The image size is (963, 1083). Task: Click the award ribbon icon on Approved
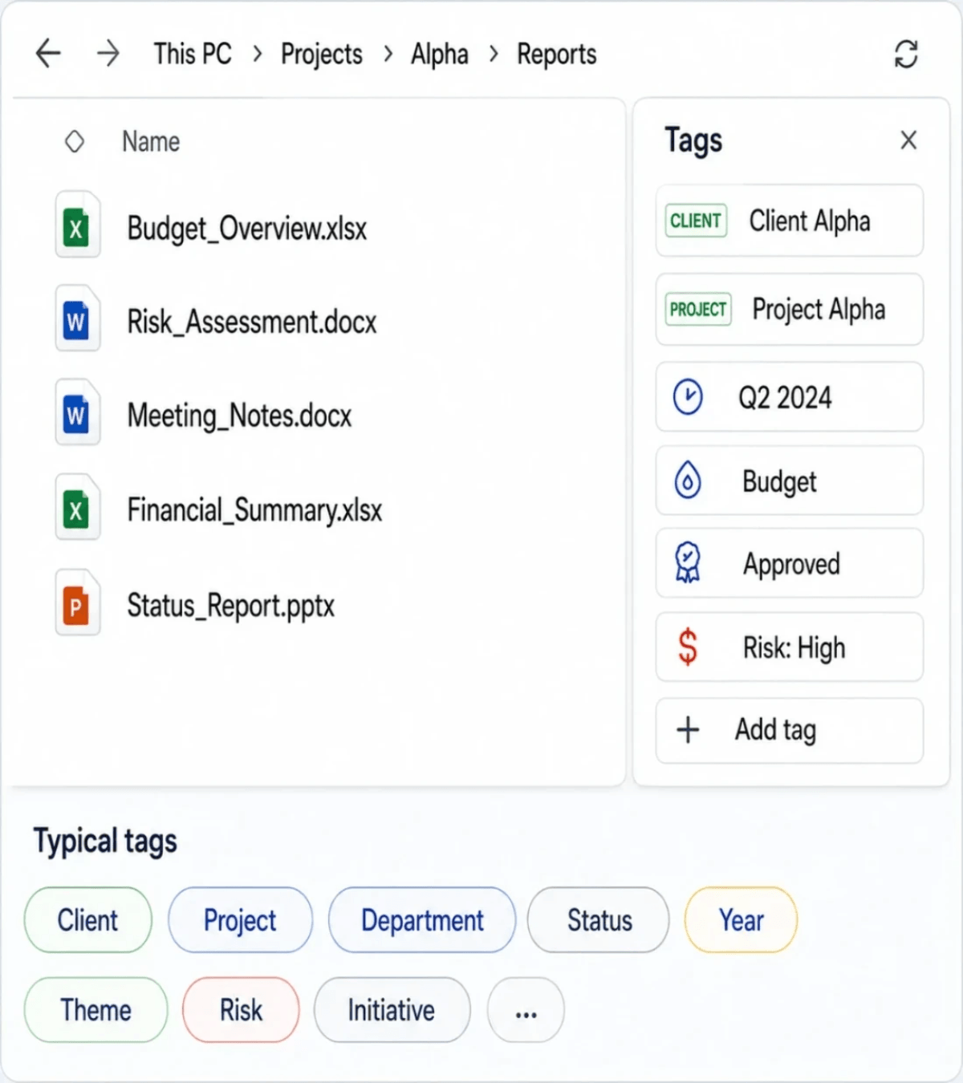[x=688, y=563]
